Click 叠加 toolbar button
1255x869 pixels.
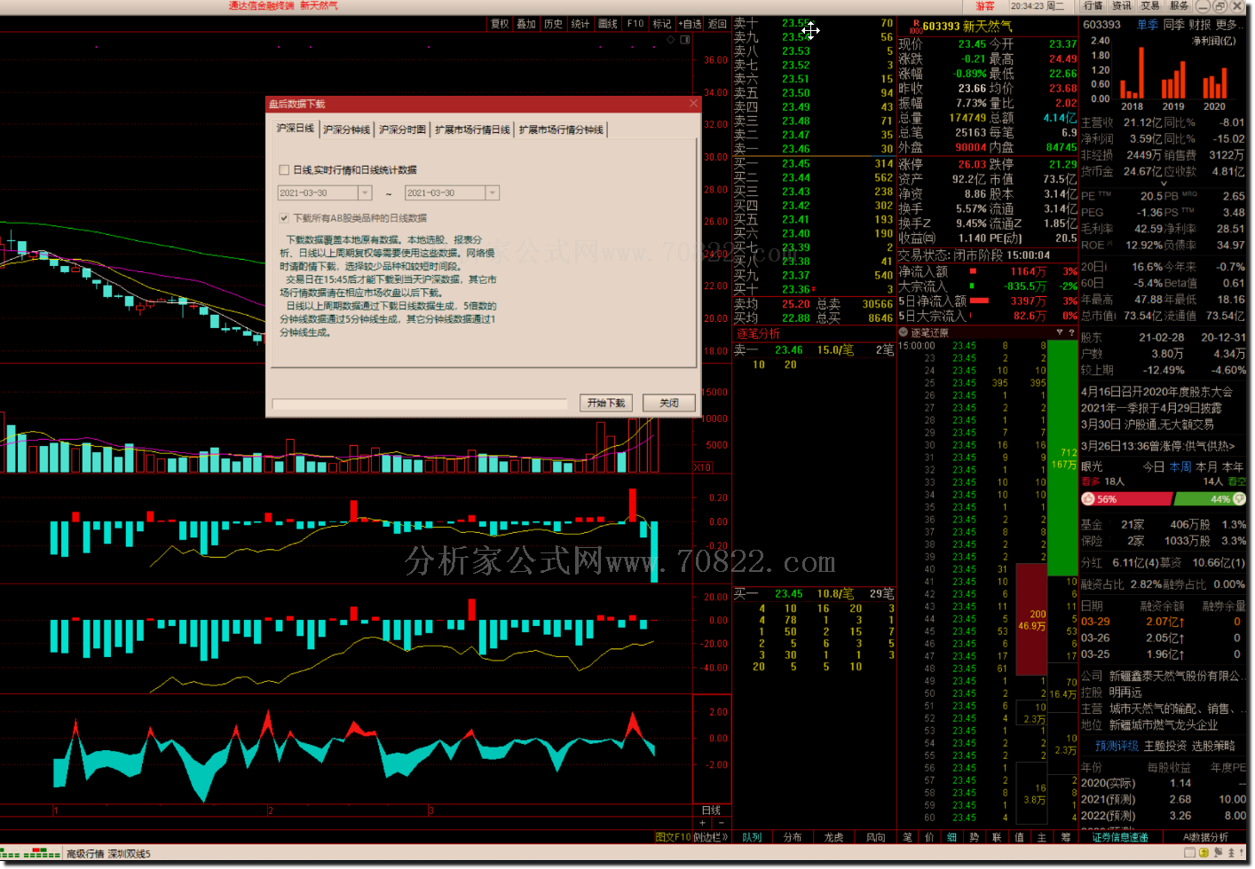(x=526, y=24)
